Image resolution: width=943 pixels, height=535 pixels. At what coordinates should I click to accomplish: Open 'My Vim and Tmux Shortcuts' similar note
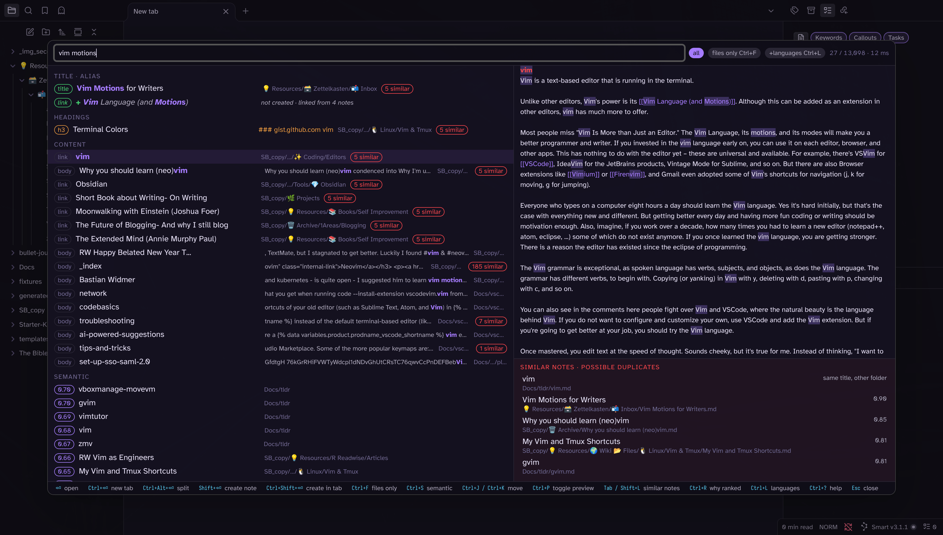(704, 445)
